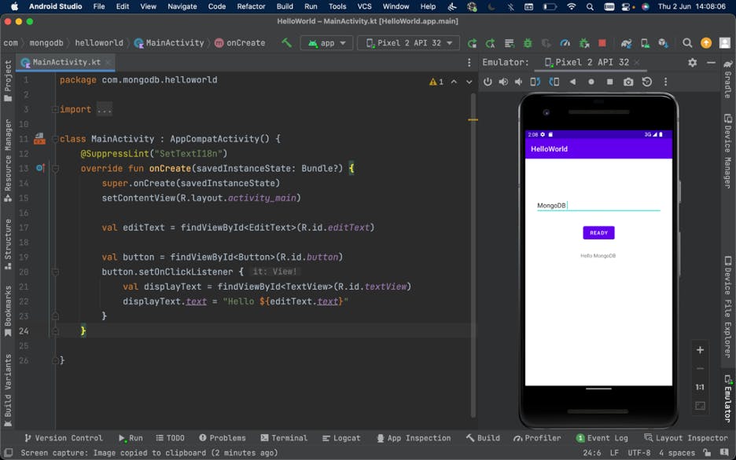Collapse setOnClickListener lambda fold line 20
Image resolution: width=736 pixels, height=460 pixels.
tap(55, 272)
